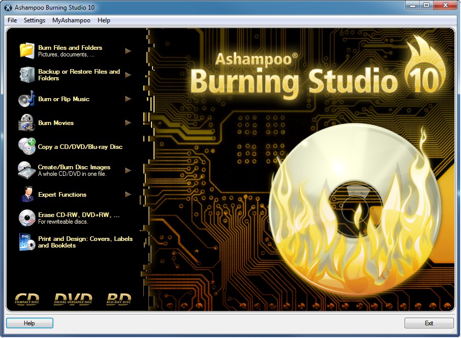
Task: Expand the Burn Movies submenu arrow
Action: pos(128,122)
